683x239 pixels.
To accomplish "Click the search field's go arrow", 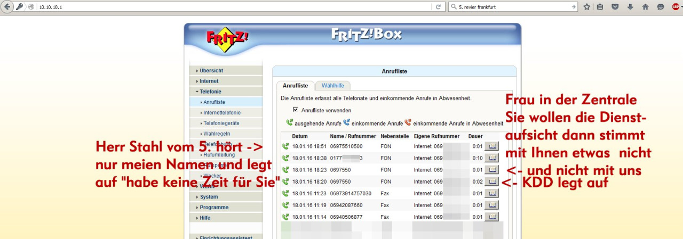I will coord(574,7).
